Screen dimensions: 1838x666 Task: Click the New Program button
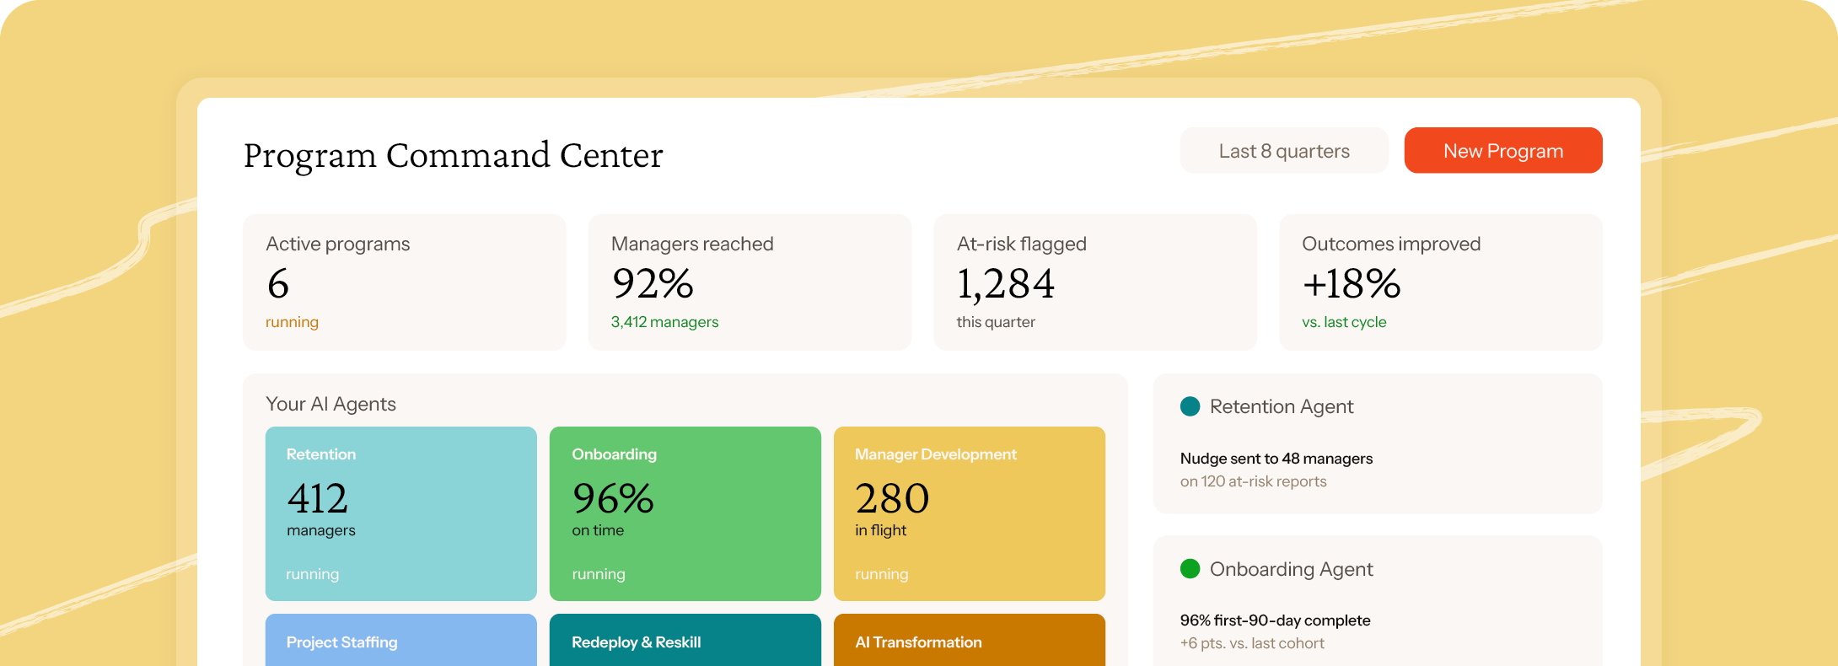point(1503,150)
